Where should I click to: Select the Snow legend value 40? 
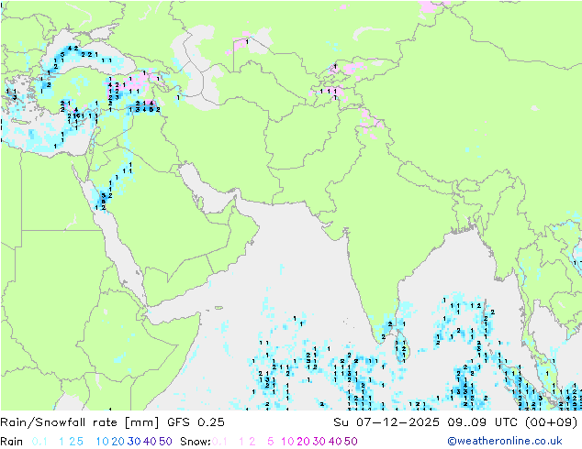coord(335,442)
